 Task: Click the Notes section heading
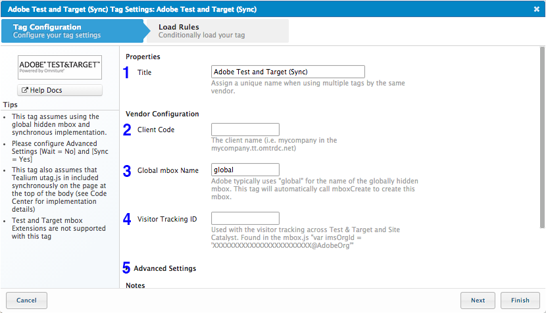coord(135,285)
